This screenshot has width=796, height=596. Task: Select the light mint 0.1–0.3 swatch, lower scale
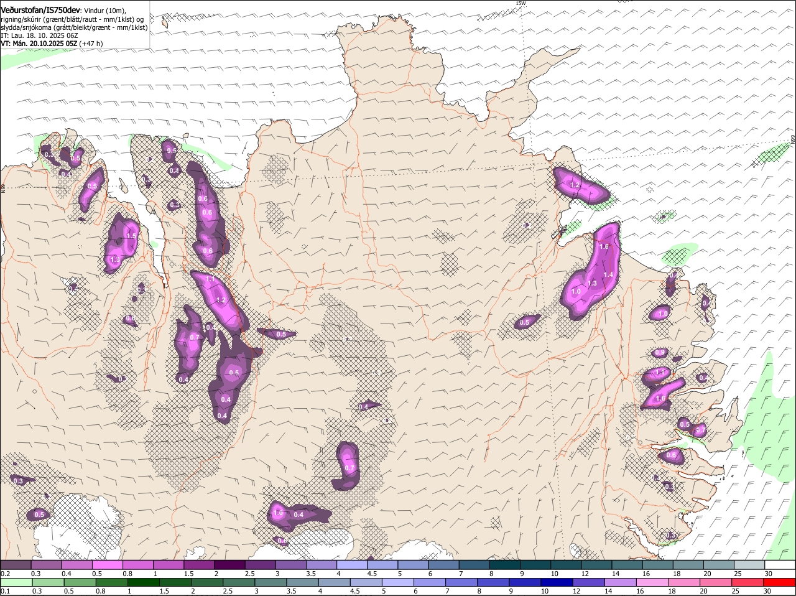pyautogui.click(x=16, y=582)
